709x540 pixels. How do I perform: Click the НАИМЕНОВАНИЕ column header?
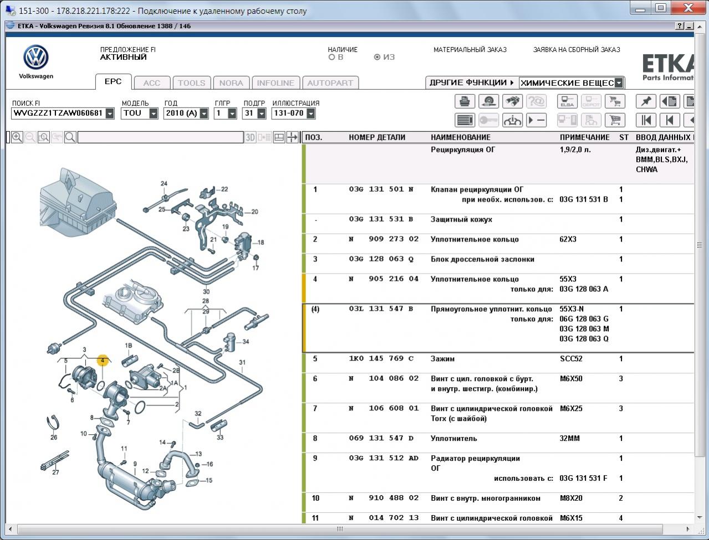[x=461, y=137]
